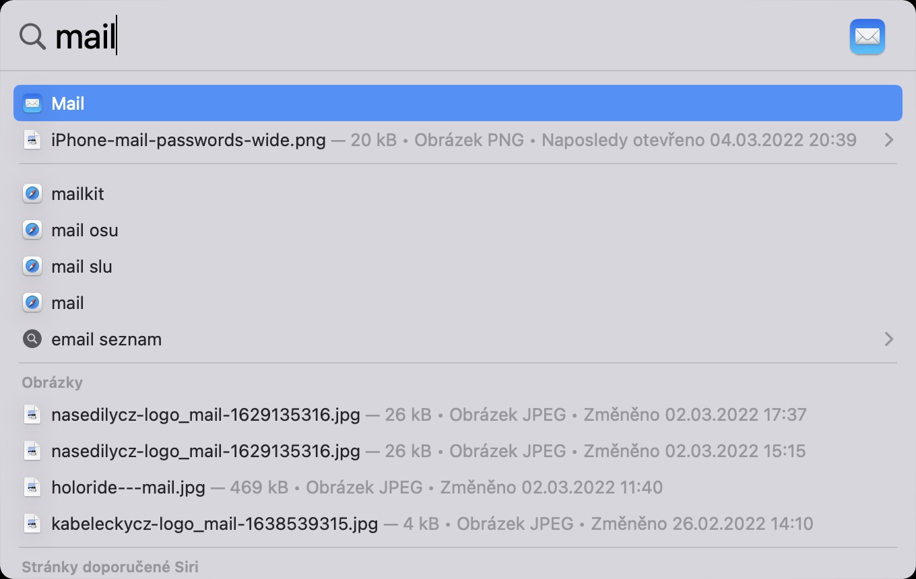Screen dimensions: 916x579
Task: Click the magnifying glass search icon
Action: click(x=32, y=36)
